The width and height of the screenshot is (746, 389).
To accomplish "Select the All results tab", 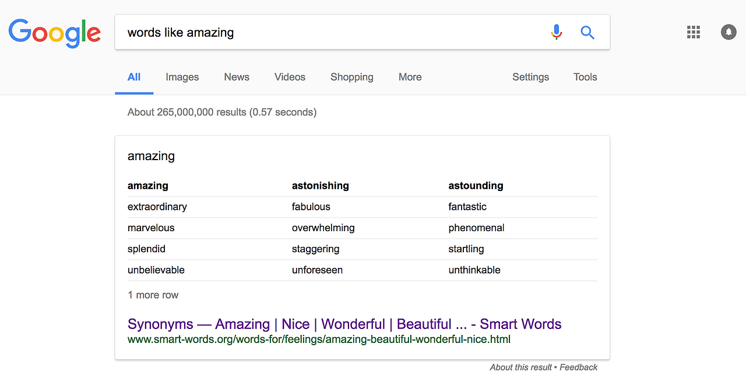I will pyautogui.click(x=134, y=77).
